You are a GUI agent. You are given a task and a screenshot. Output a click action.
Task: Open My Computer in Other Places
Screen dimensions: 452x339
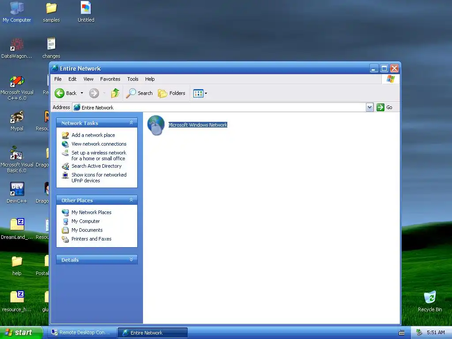tap(86, 222)
